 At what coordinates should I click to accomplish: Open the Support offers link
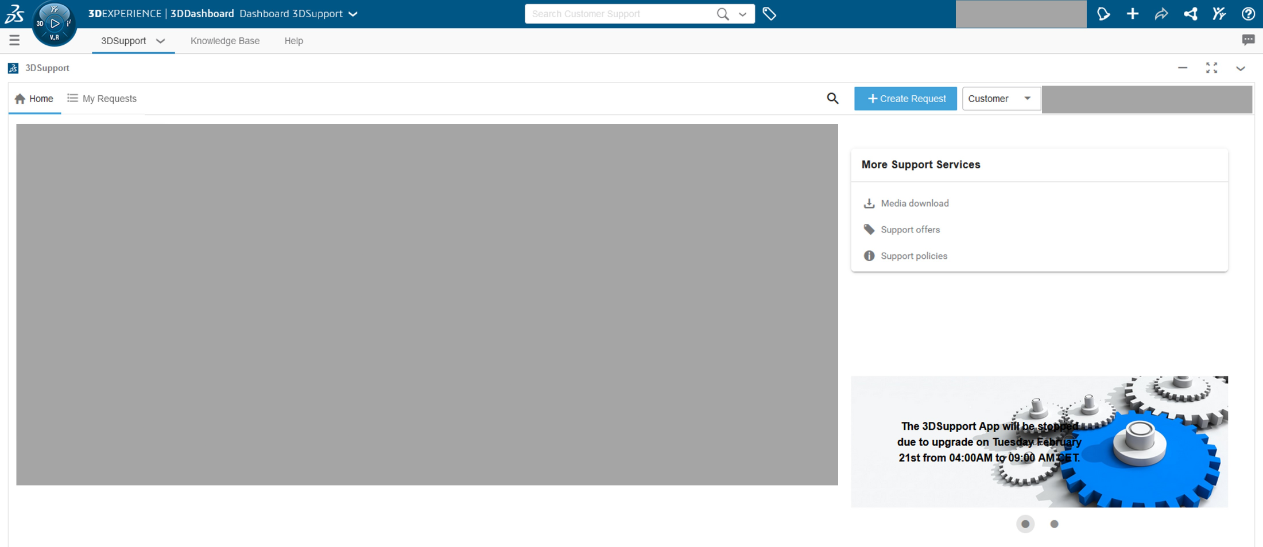coord(910,230)
